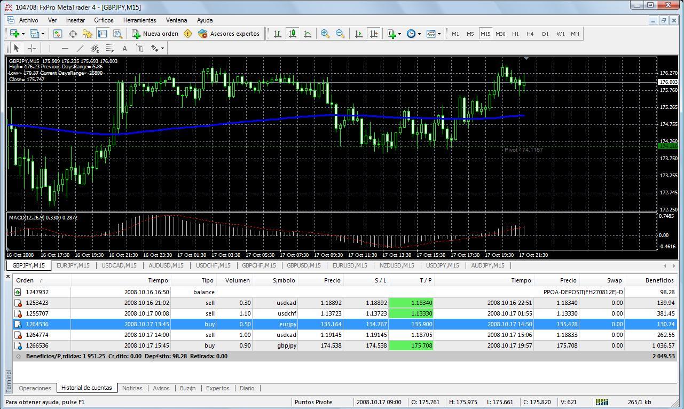The width and height of the screenshot is (684, 409).
Task: Expand the indicators list dropdown arrow
Action: click(399, 34)
